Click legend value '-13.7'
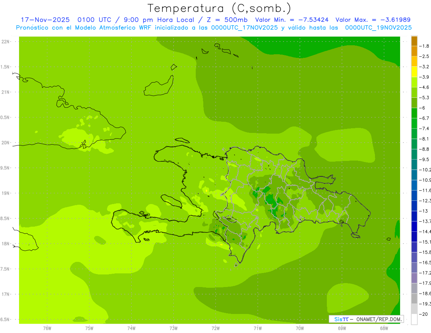Screen dimensions: 431x333 425,221
